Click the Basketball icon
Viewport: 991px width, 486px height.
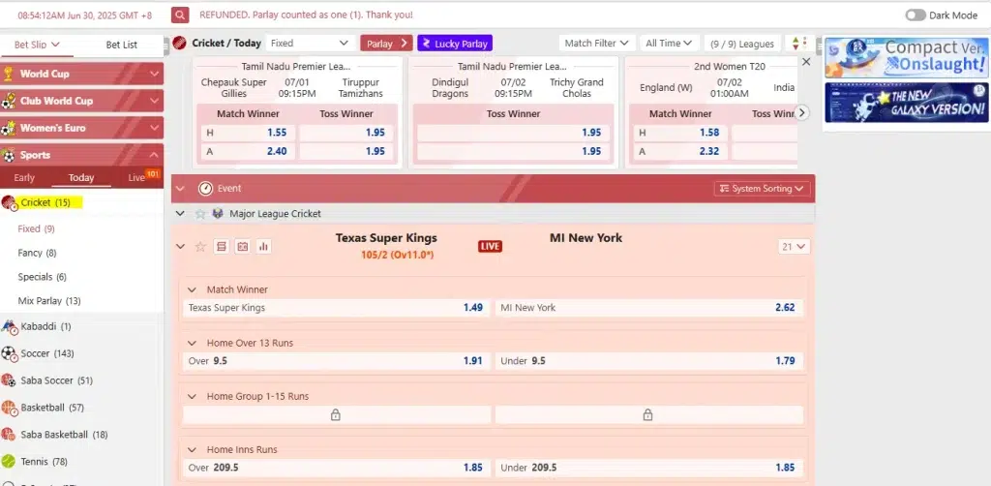click(x=8, y=408)
